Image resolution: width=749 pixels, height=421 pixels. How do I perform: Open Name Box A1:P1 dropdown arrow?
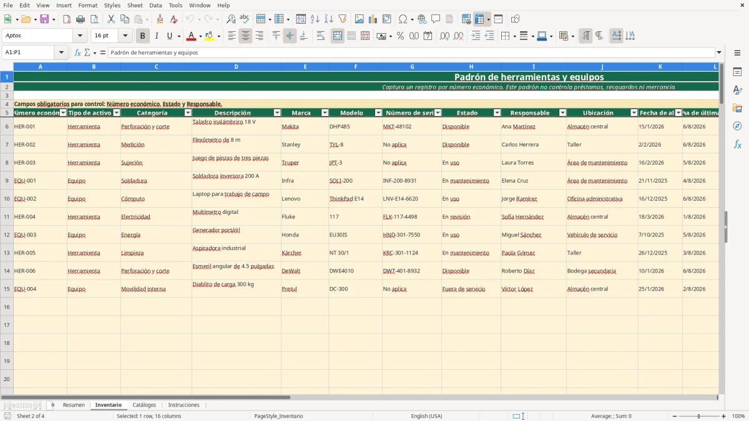61,53
